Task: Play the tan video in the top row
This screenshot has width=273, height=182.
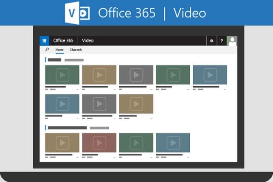Action: [x=99, y=75]
